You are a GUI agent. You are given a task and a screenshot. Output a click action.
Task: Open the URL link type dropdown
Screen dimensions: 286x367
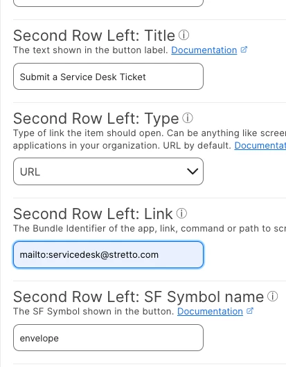point(108,171)
